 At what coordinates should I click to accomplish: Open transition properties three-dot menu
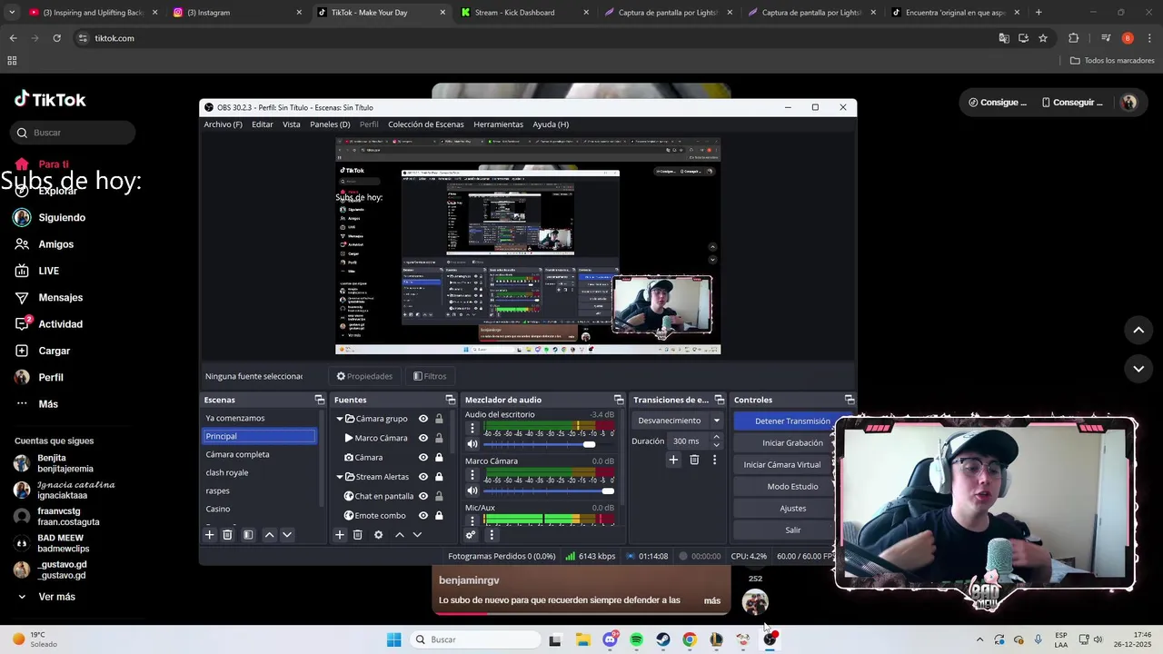click(x=714, y=460)
